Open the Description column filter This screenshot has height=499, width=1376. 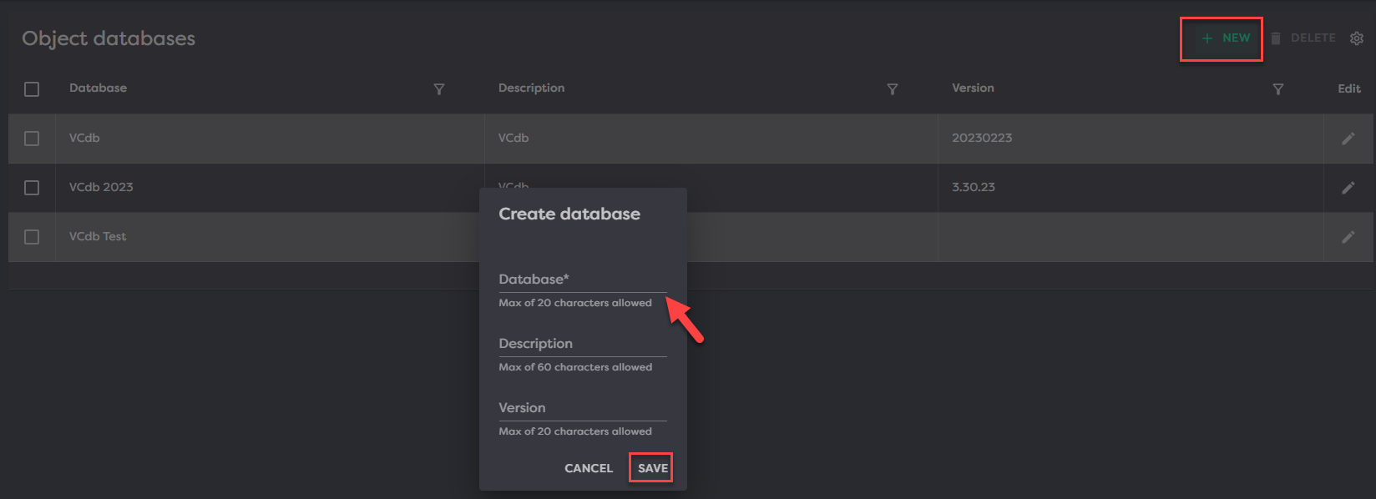click(892, 89)
